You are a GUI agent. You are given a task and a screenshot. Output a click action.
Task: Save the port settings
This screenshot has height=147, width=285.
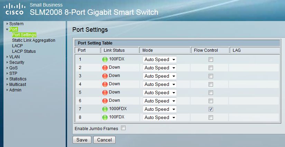coord(82,140)
